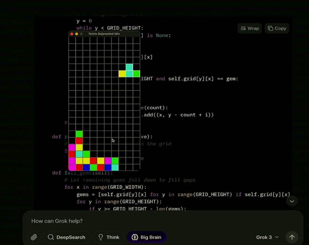
Task: Click the green block topping the left stack
Action: click(79, 134)
